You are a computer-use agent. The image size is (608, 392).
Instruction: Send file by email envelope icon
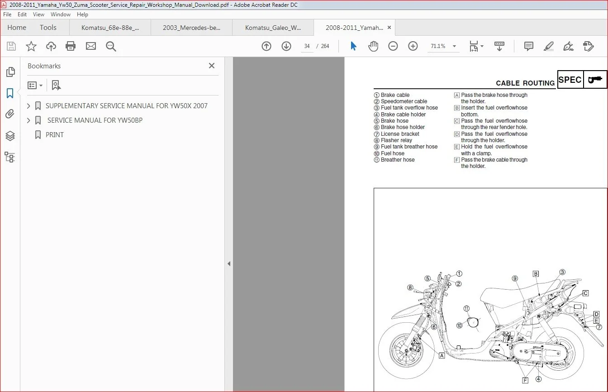(91, 46)
